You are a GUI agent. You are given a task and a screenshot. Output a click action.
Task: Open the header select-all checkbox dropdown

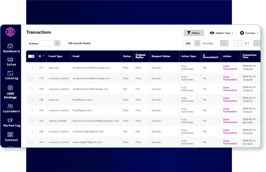pyautogui.click(x=33, y=56)
